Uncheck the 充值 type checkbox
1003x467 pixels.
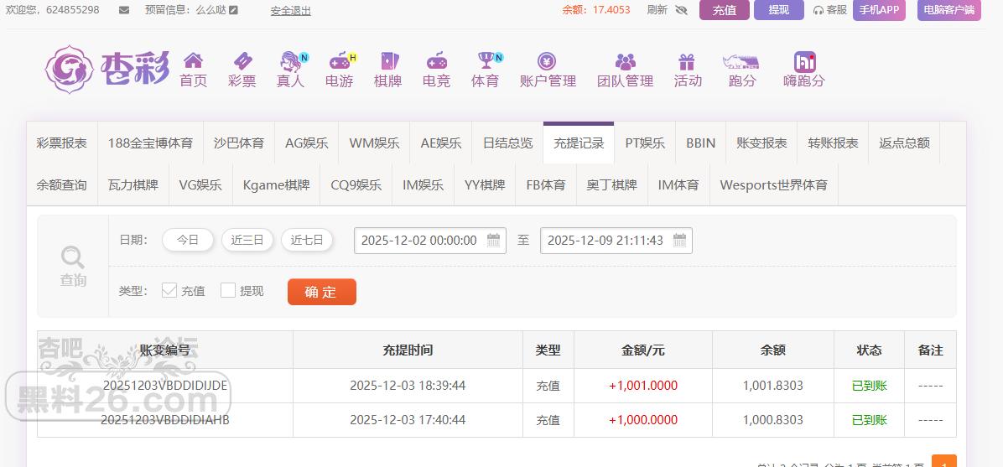169,290
